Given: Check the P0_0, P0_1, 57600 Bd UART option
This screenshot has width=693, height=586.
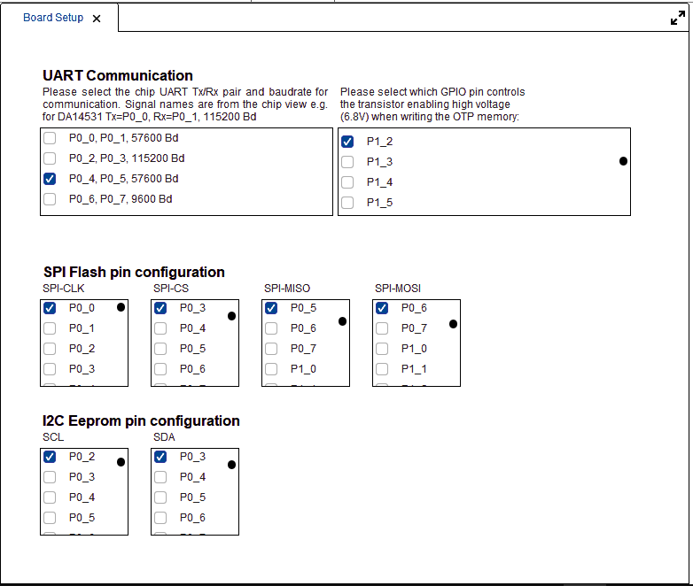Looking at the screenshot, I should point(50,138).
